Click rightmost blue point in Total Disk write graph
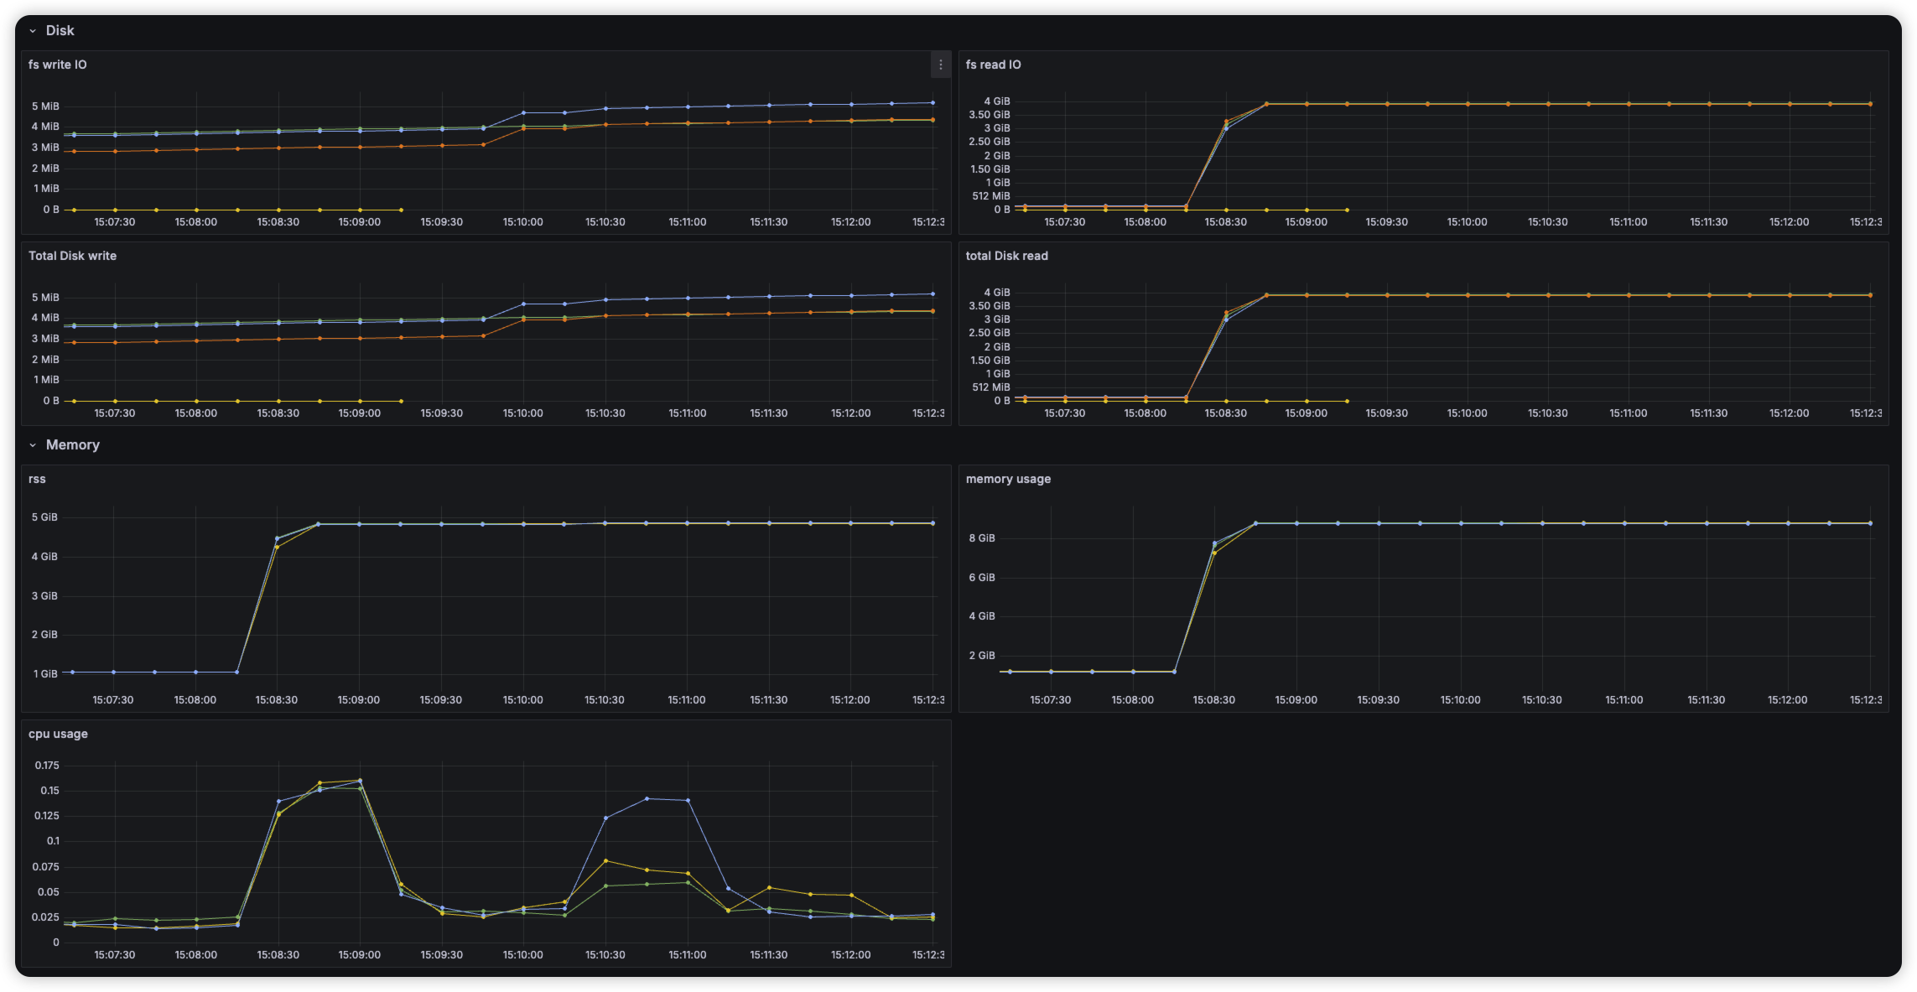Image resolution: width=1917 pixels, height=992 pixels. (933, 294)
